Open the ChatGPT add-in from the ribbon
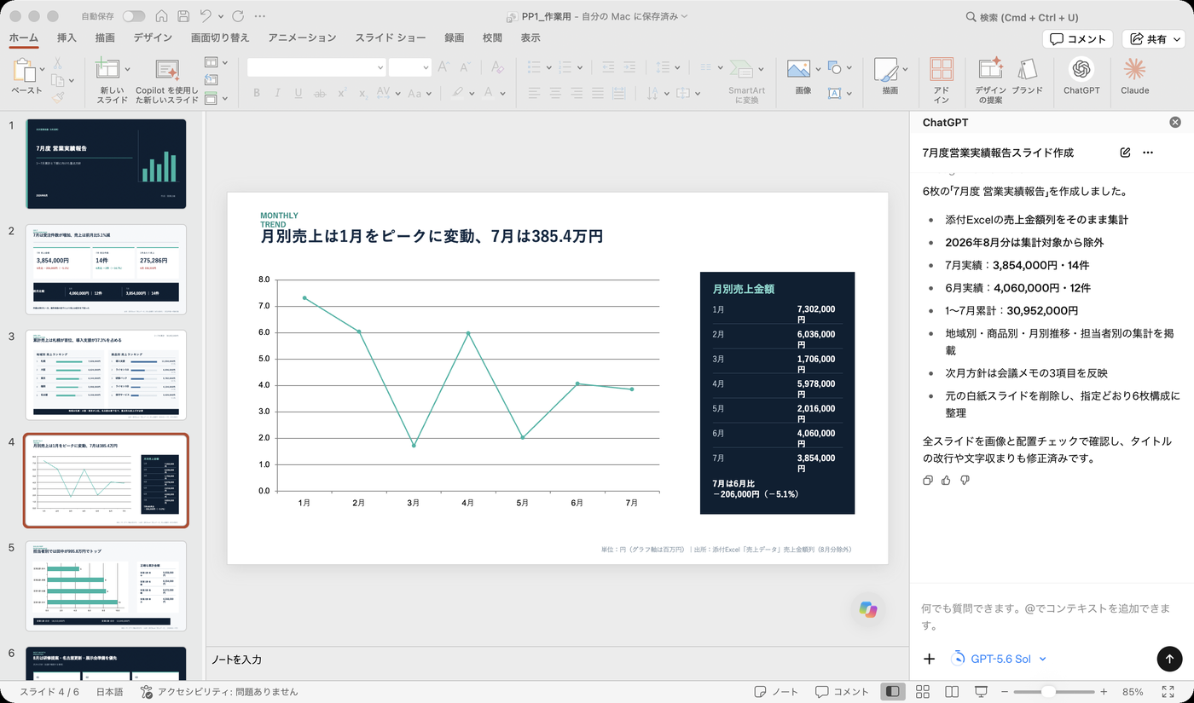 (1081, 76)
